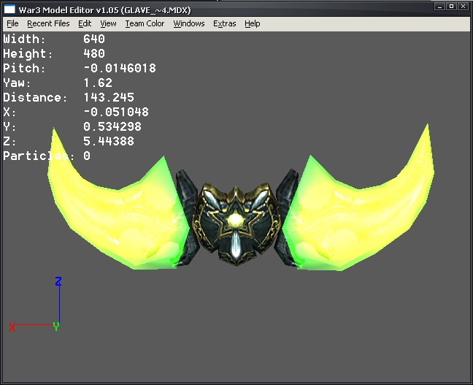The height and width of the screenshot is (385, 473).
Task: Click the Y value 0.534298
Action: click(112, 126)
